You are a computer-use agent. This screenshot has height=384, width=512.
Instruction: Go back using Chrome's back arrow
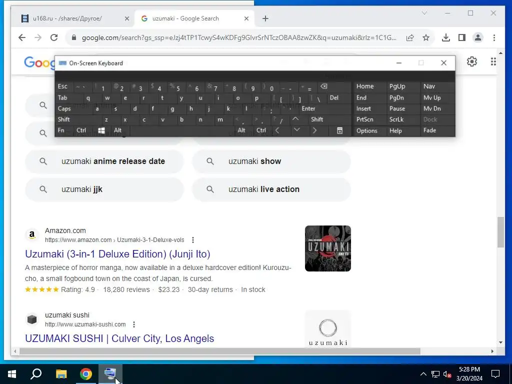pos(22,37)
